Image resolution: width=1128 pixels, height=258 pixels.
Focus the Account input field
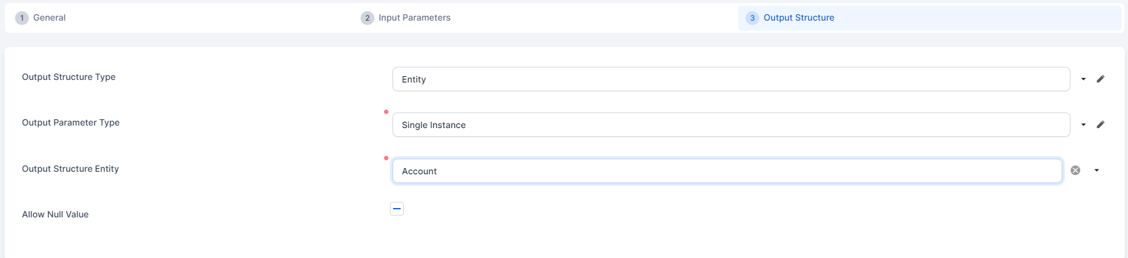[x=727, y=171]
